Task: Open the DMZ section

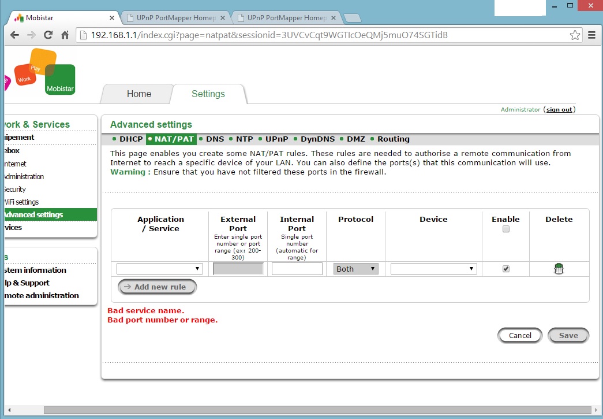Action: 355,139
